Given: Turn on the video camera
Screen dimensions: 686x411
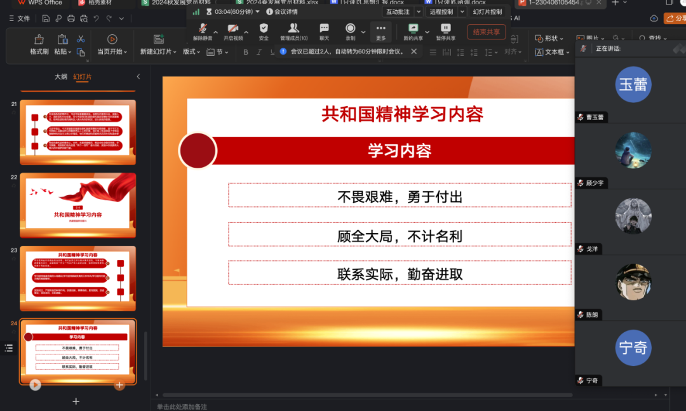Looking at the screenshot, I should (232, 29).
